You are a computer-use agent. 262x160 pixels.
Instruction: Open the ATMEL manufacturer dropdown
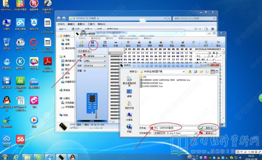pyautogui.click(x=95, y=61)
